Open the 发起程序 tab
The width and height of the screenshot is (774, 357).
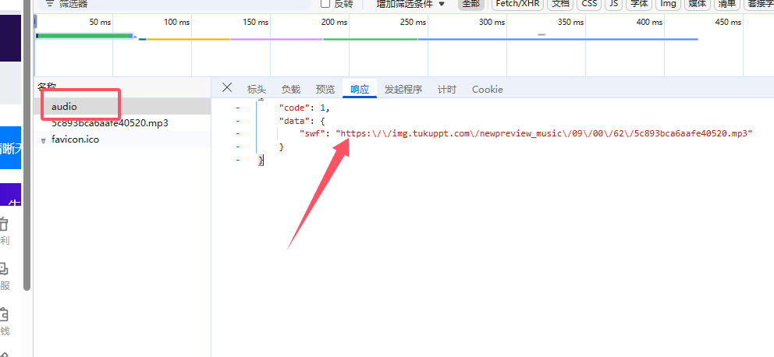[403, 90]
